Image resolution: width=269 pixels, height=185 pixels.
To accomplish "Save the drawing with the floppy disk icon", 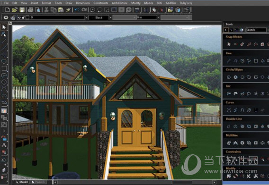I will click(x=22, y=10).
